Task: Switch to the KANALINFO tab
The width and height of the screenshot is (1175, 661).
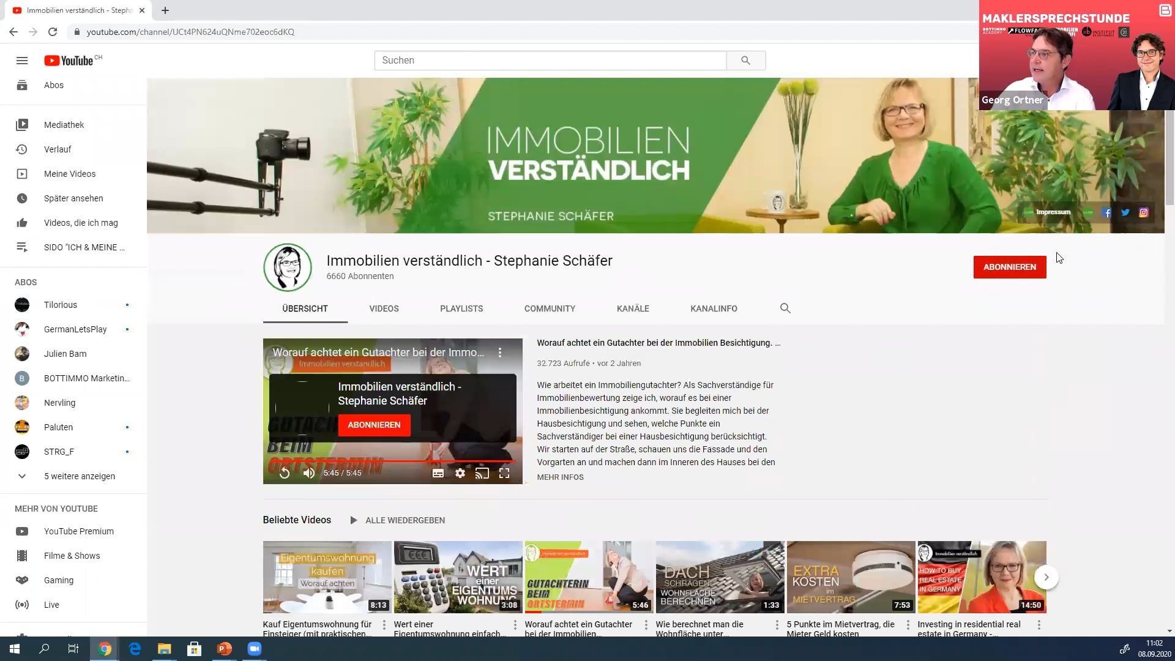Action: click(714, 308)
